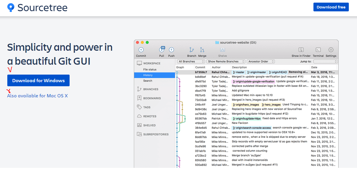
Task: Select commit 0cdfe96
Action: [x=257, y=146]
